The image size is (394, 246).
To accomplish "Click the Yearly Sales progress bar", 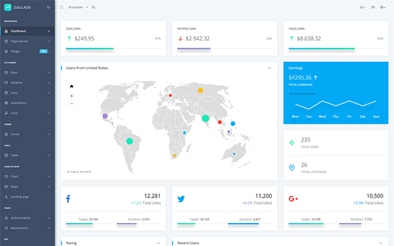I will point(336,49).
